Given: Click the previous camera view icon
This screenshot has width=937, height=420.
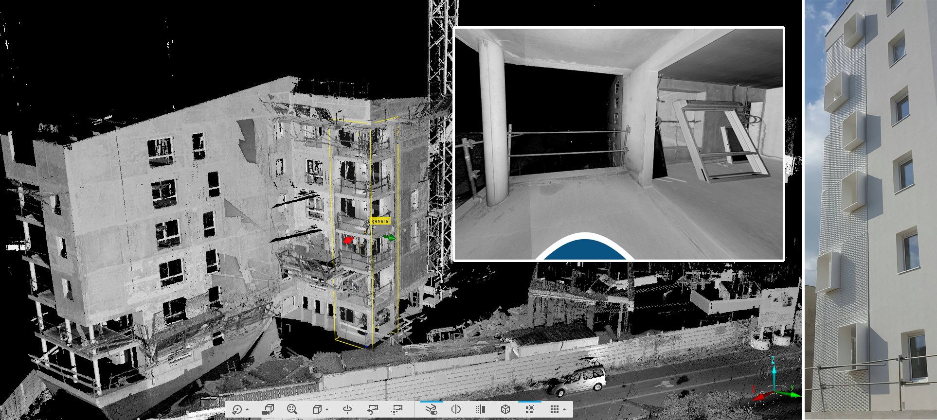Looking at the screenshot, I should 373,409.
